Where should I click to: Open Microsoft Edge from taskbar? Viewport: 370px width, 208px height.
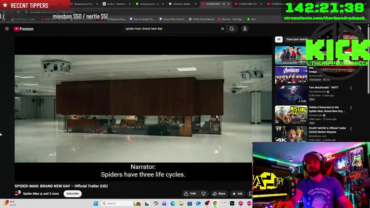(173, 203)
